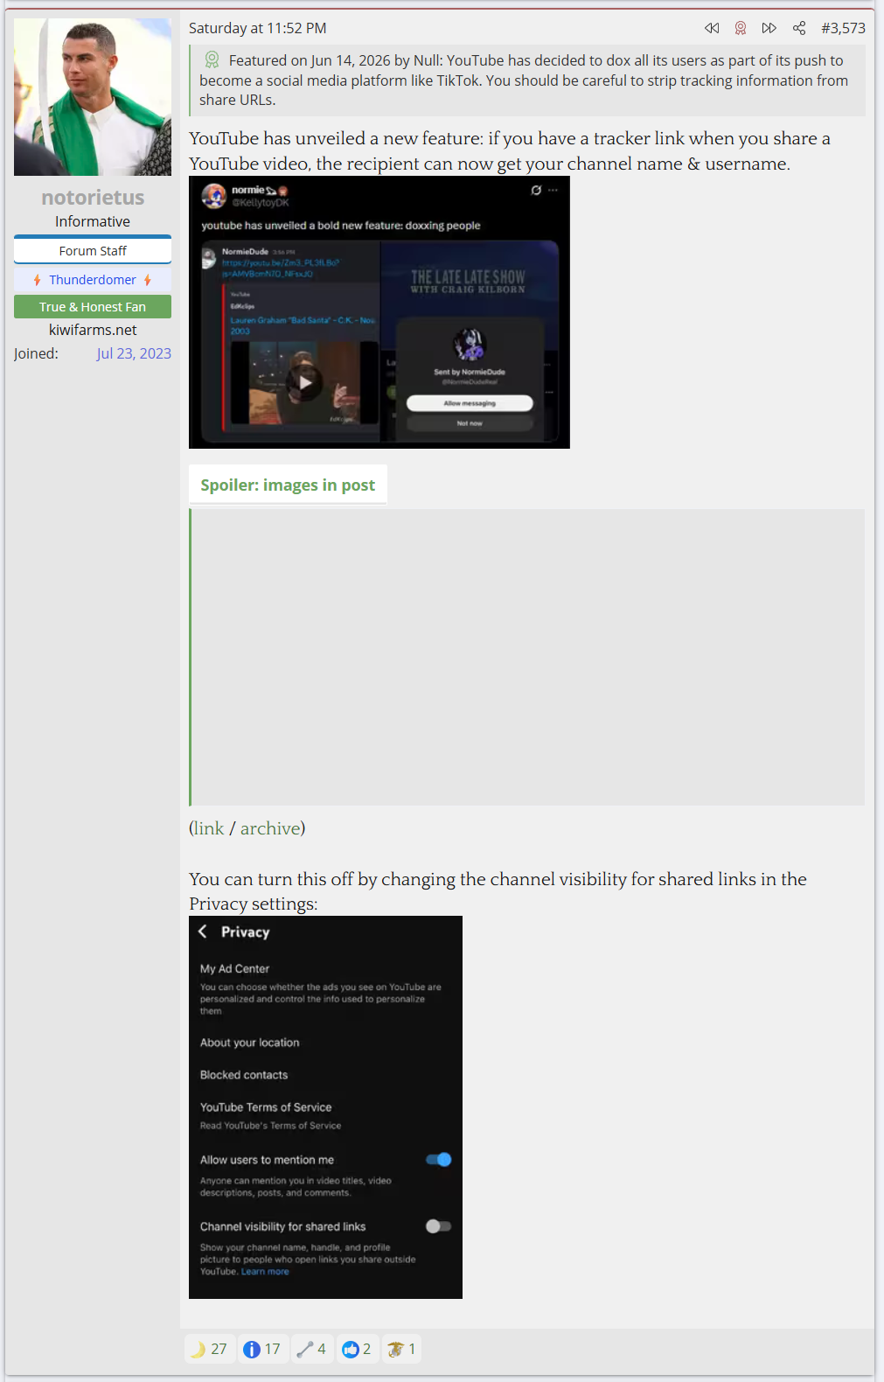Jump to previous featured post arrow icon

pyautogui.click(x=712, y=28)
